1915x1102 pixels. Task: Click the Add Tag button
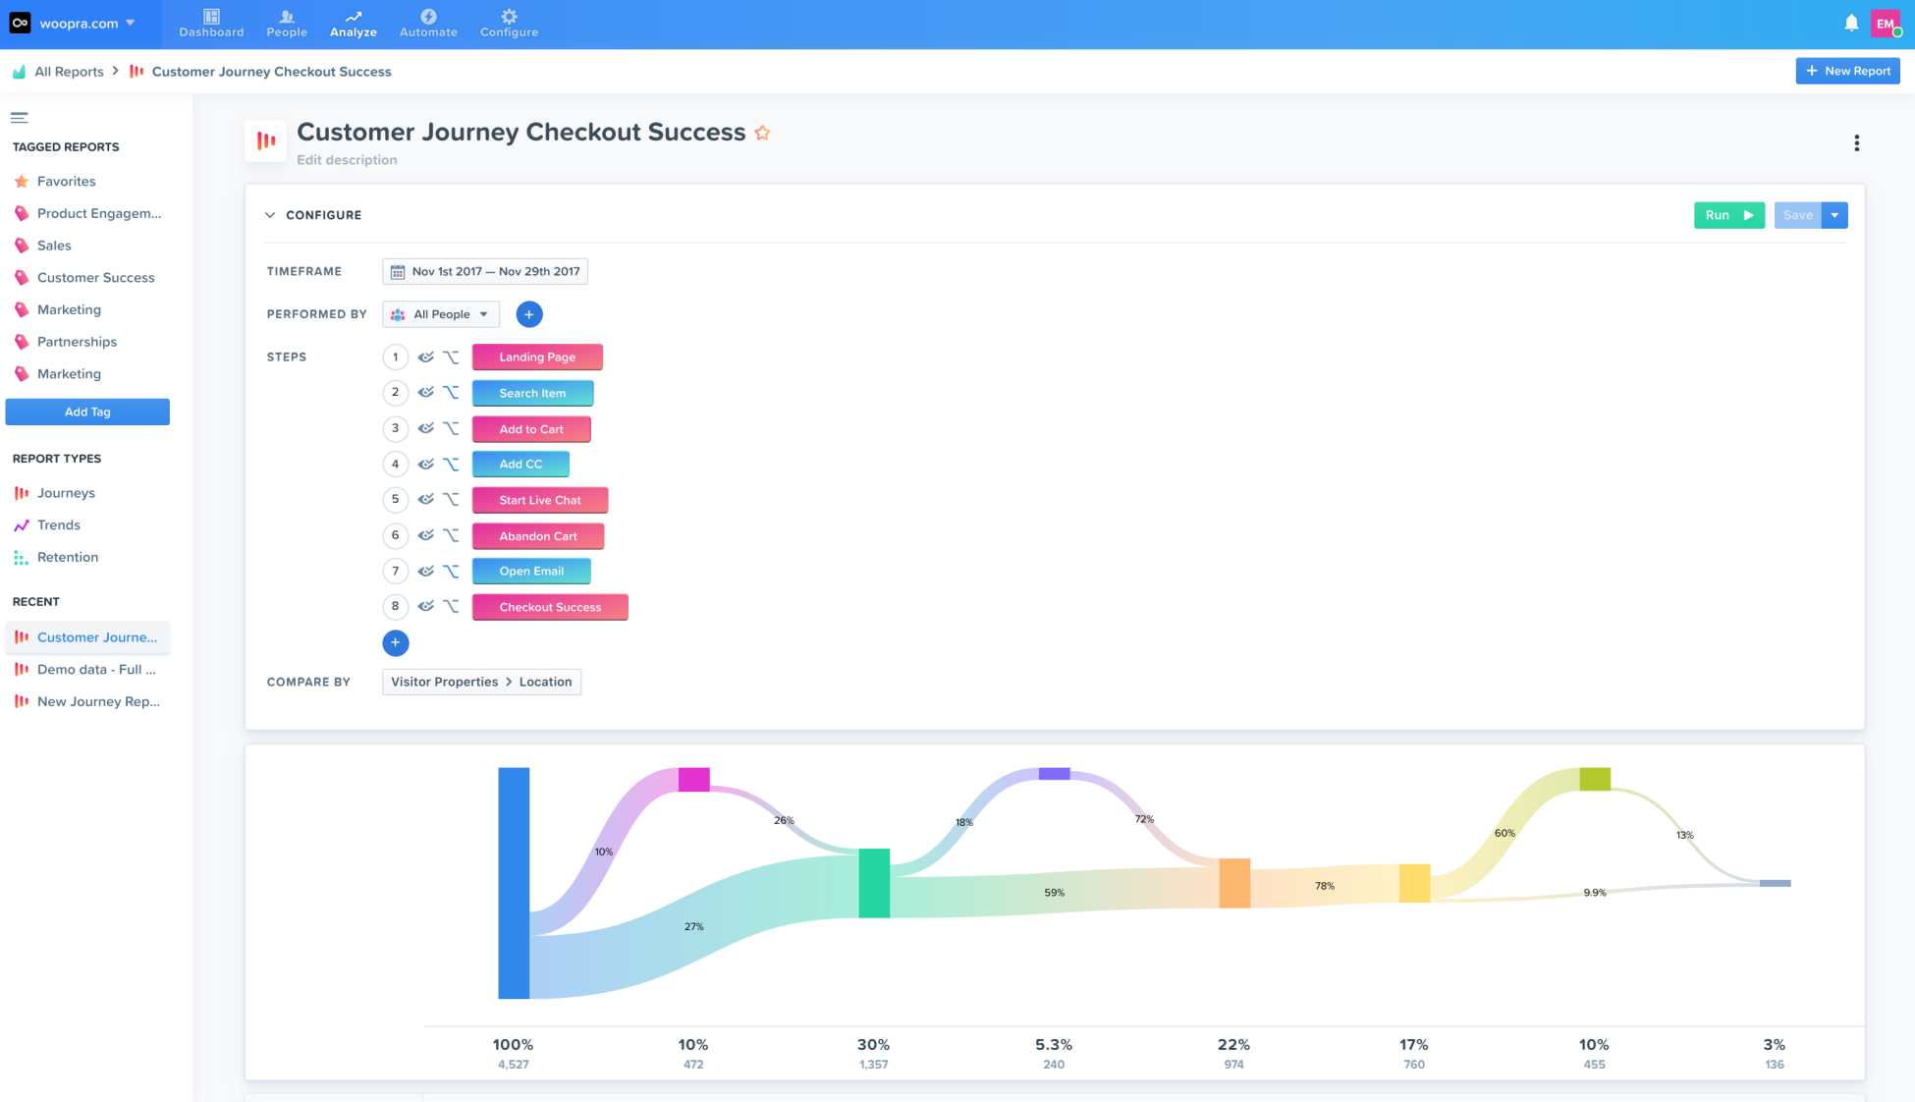[87, 413]
